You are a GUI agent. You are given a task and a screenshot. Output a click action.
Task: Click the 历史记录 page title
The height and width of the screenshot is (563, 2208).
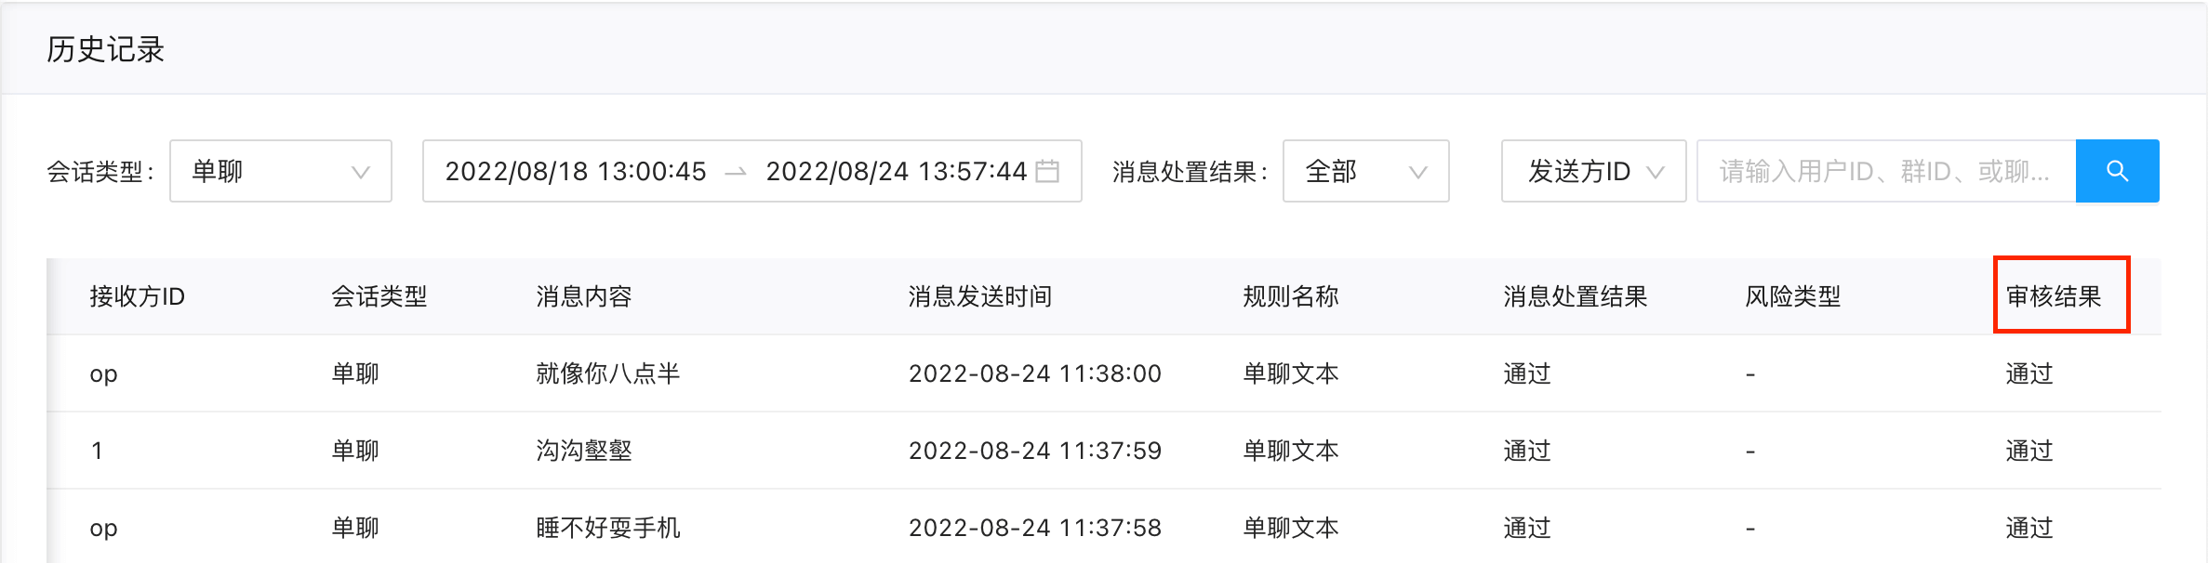tap(105, 49)
